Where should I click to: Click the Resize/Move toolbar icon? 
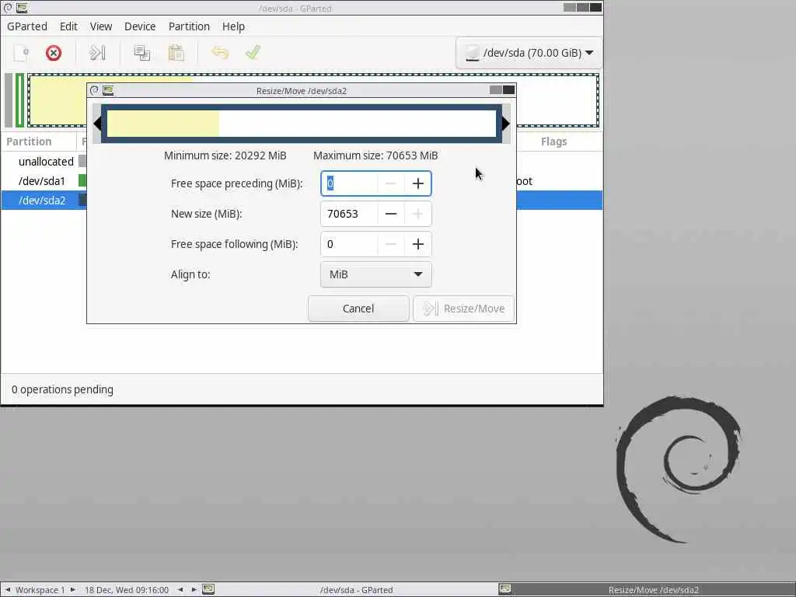click(97, 53)
